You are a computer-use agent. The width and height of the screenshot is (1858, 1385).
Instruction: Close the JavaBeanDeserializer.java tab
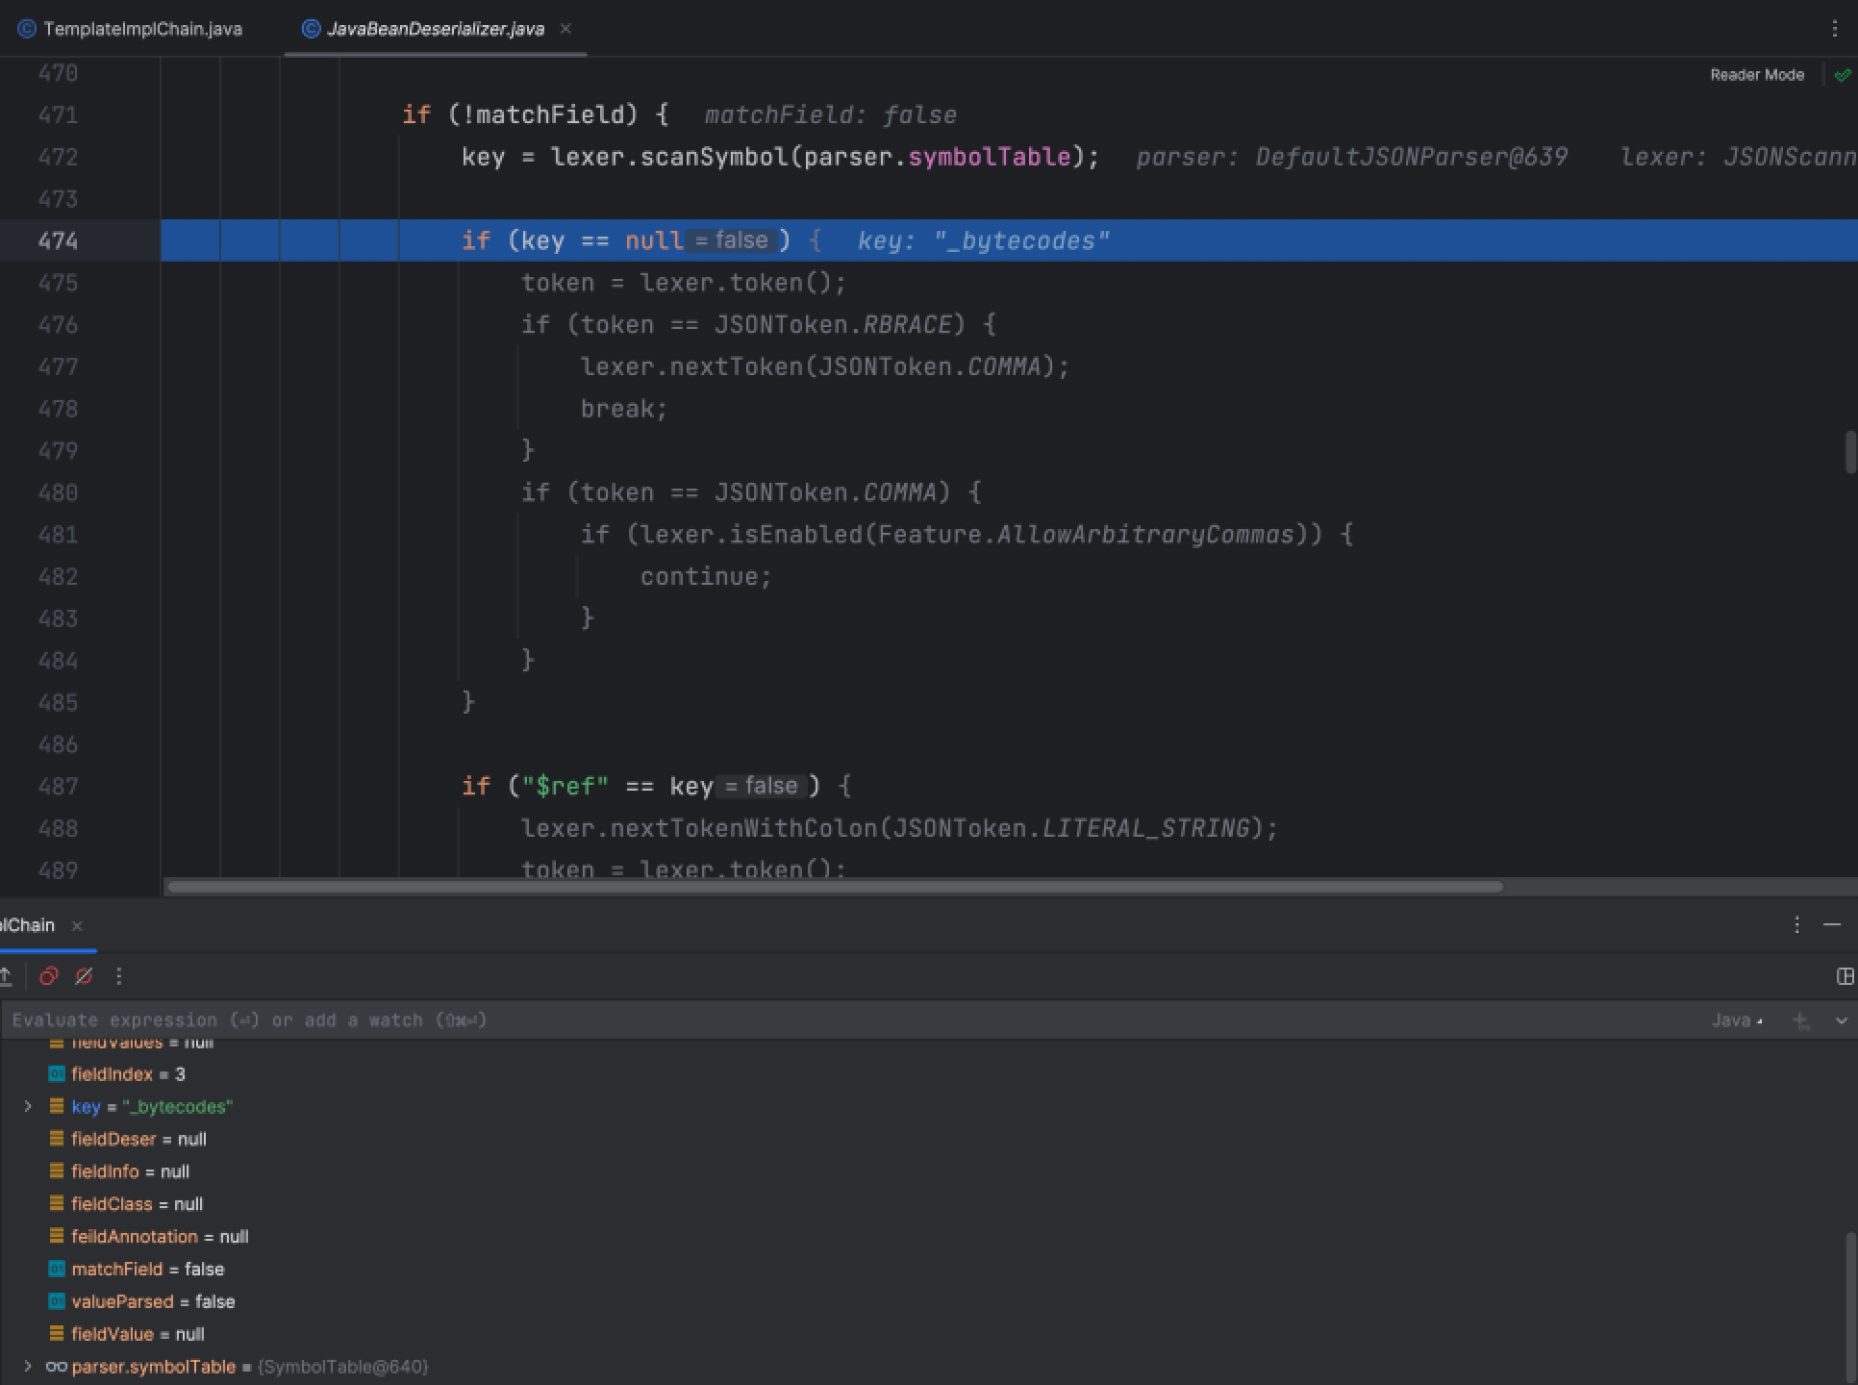pyautogui.click(x=565, y=29)
